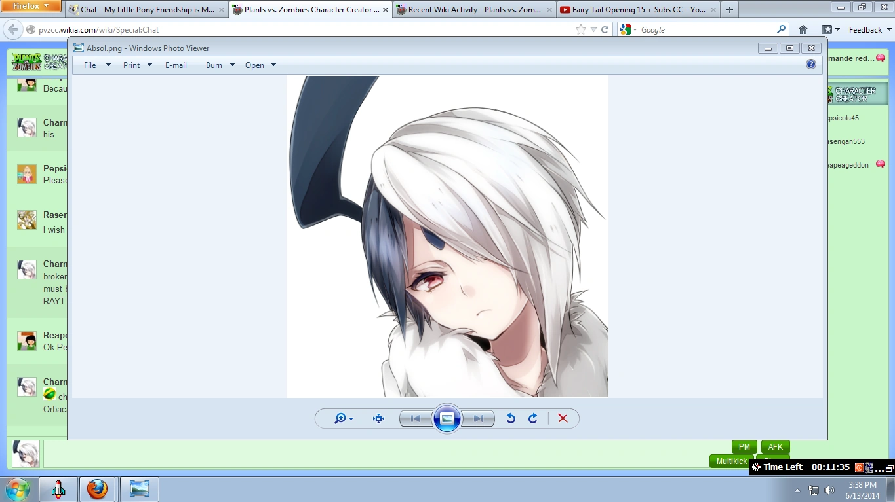Delete Absol.png with the red X icon

point(563,418)
